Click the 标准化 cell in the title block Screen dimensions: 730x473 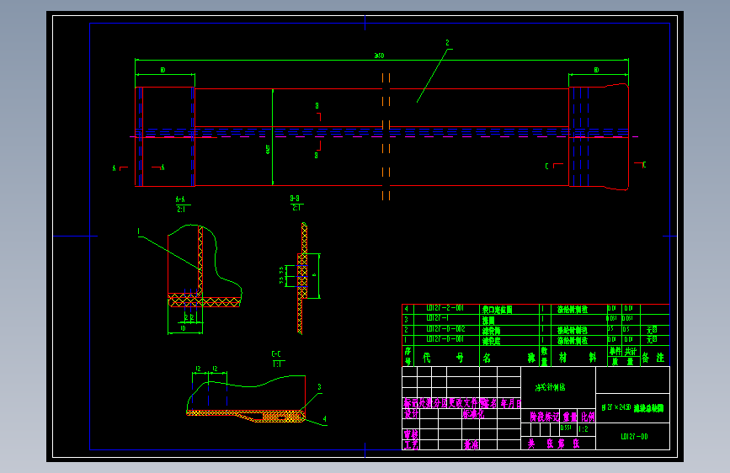point(473,414)
